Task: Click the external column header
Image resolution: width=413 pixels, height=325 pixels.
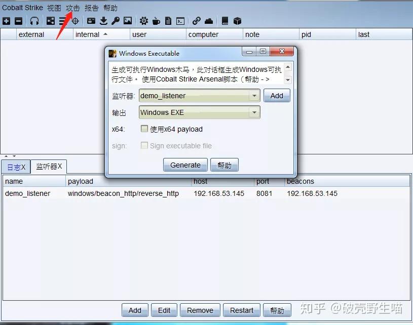Action: point(45,34)
